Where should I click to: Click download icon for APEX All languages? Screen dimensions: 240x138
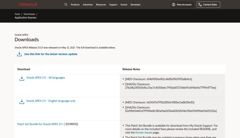[22, 78]
